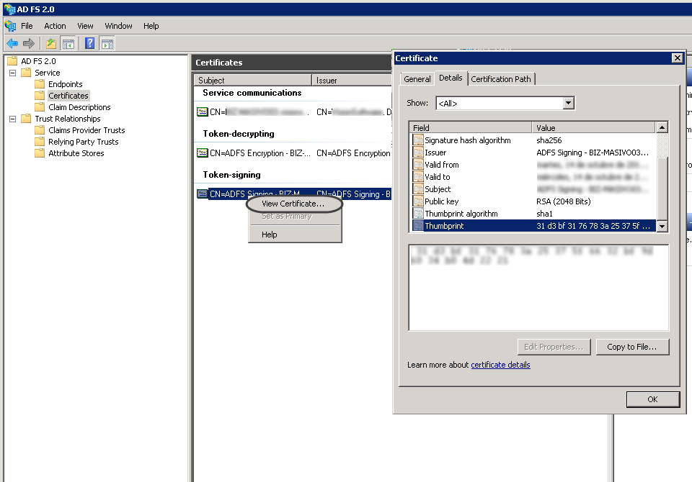Screen dimensions: 692x482
Task: Click the AD FS 2.0 title bar icon
Action: [x=9, y=9]
